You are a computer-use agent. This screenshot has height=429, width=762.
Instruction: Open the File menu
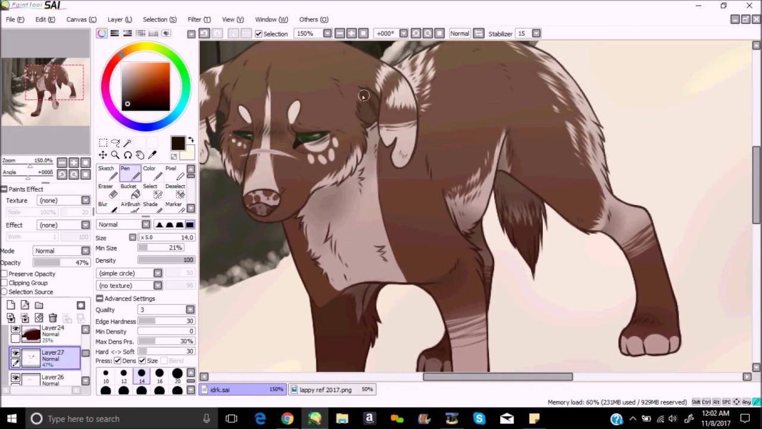click(x=15, y=19)
